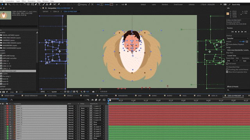Viewport: 250px width, 140px height.
Task: Click the Frame Blending icon in timeline
Action: [96, 100]
